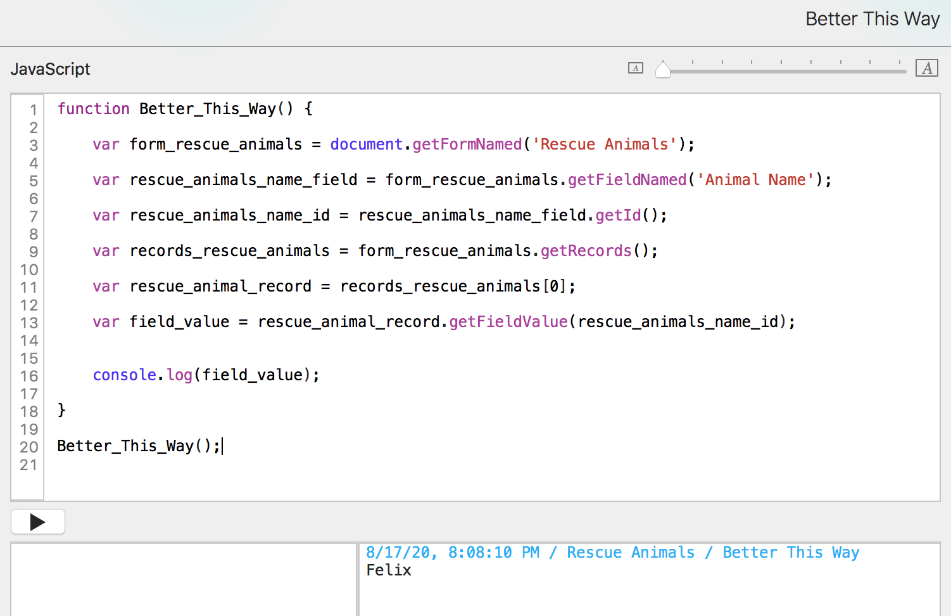
Task: Place cursor at the Better_This_Way(); call on line 20
Action: 138,446
